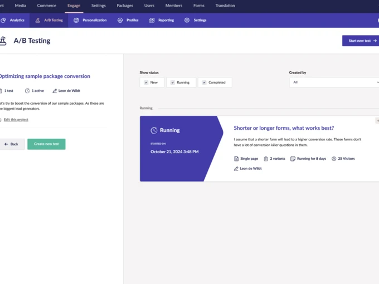This screenshot has height=284, width=379.
Task: Click the Settings gear icon in purple bar
Action: 187,20
